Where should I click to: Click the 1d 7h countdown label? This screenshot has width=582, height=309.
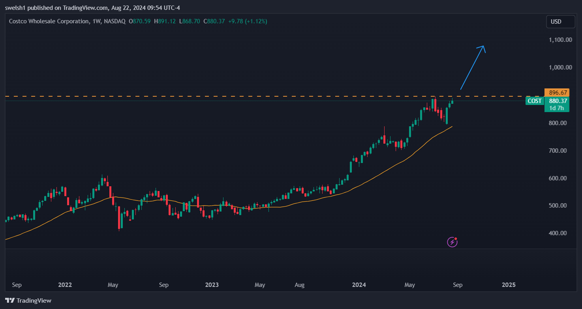[557, 108]
